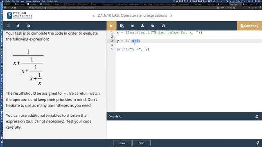Click inside the console output area
262x147 pixels.
click(x=184, y=129)
